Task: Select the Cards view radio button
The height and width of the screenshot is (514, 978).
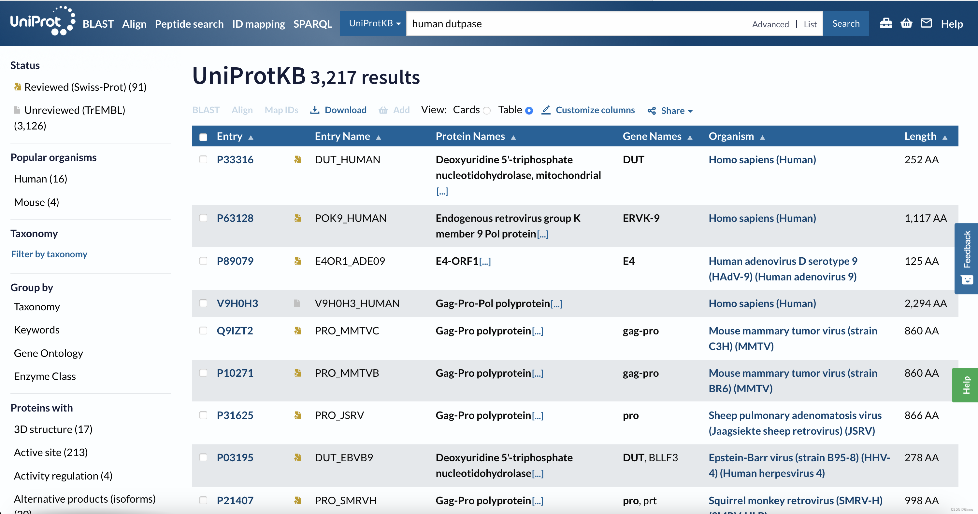Action: pyautogui.click(x=487, y=110)
